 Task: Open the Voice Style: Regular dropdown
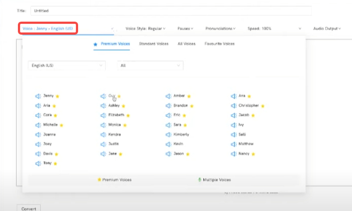click(x=145, y=29)
